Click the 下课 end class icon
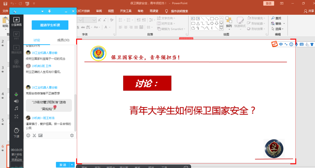Image resolution: width=315 pixels, height=168 pixels. (16, 132)
